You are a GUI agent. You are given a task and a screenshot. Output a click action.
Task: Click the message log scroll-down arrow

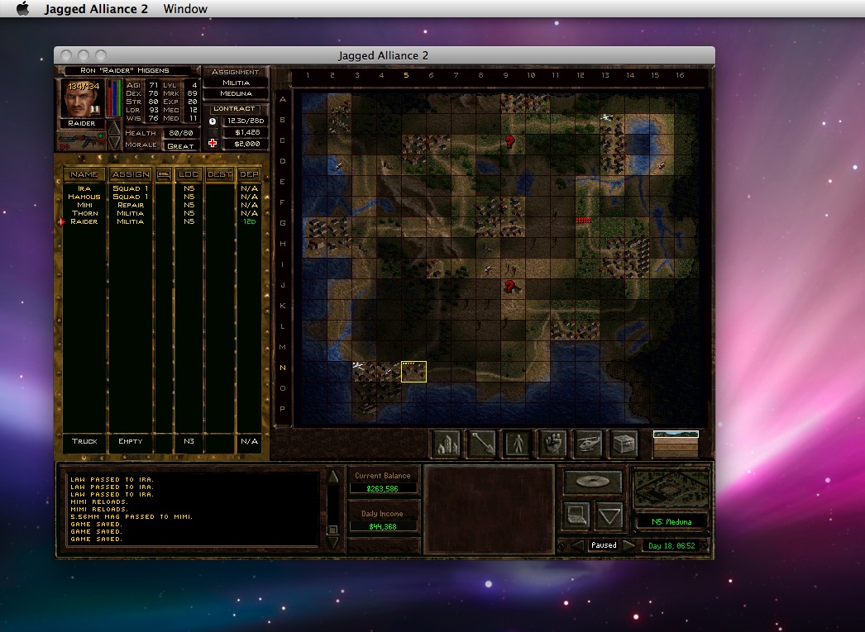coord(332,543)
